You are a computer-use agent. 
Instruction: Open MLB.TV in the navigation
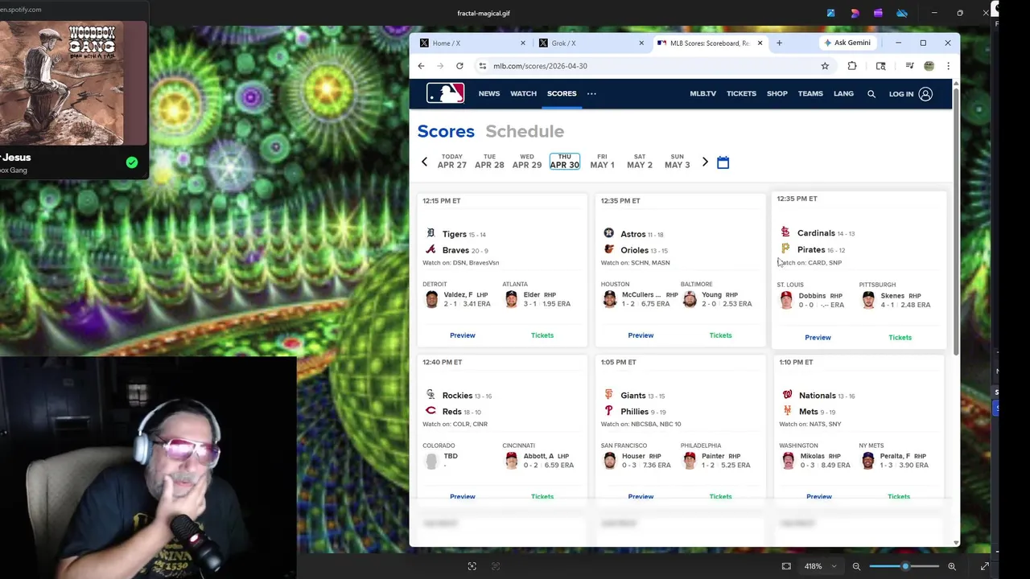(x=702, y=94)
